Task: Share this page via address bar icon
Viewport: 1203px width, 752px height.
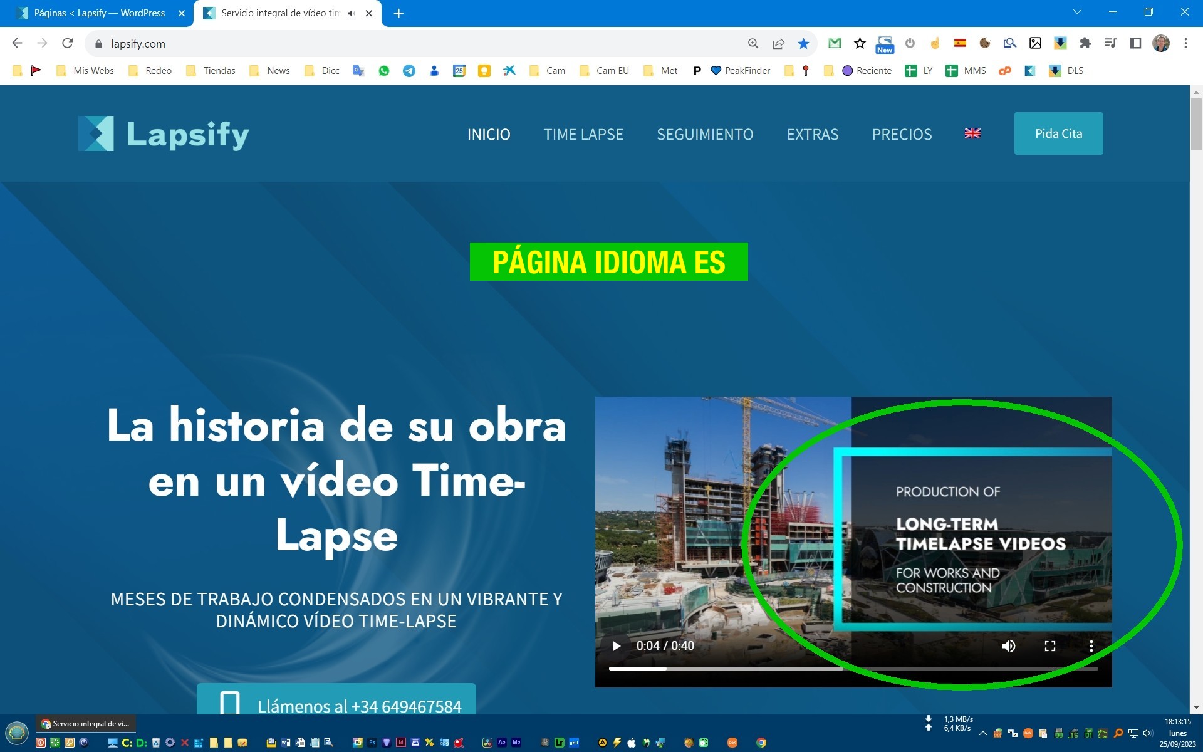Action: pos(778,43)
